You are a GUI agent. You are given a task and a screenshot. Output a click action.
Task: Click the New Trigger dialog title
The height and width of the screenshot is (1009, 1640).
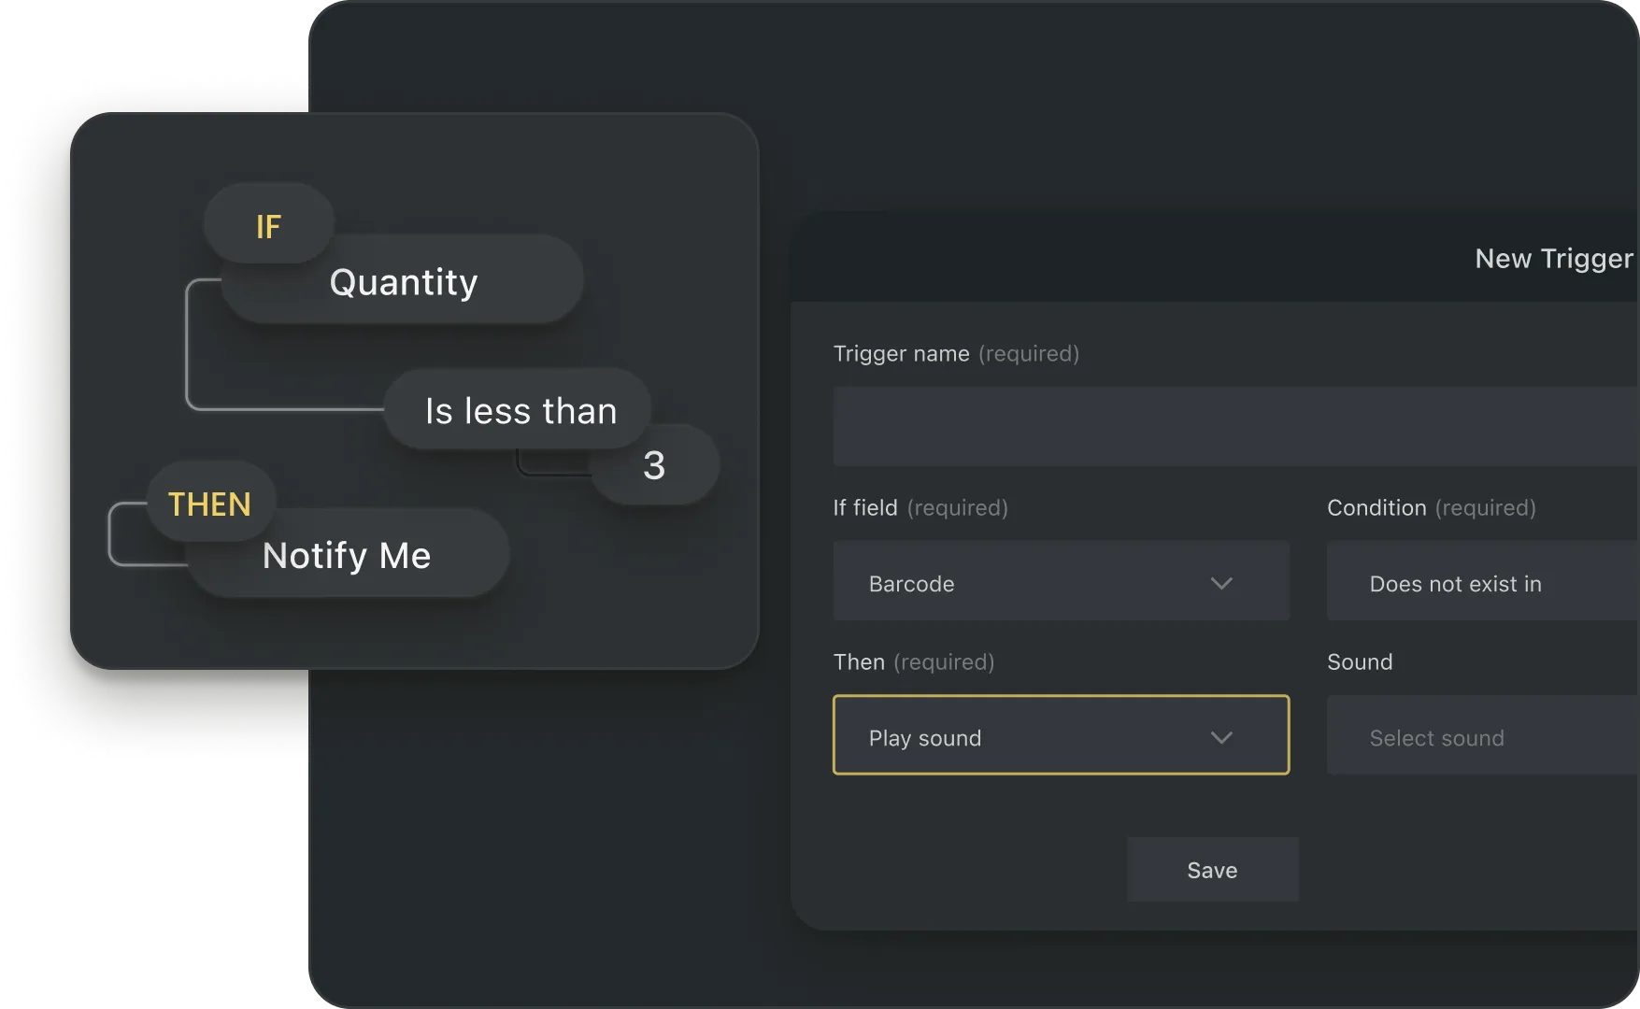pos(1553,259)
